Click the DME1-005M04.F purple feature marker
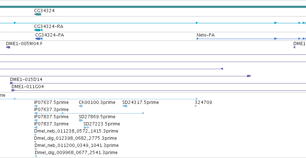Screen dimensions: 306x158 click(x=8, y=47)
